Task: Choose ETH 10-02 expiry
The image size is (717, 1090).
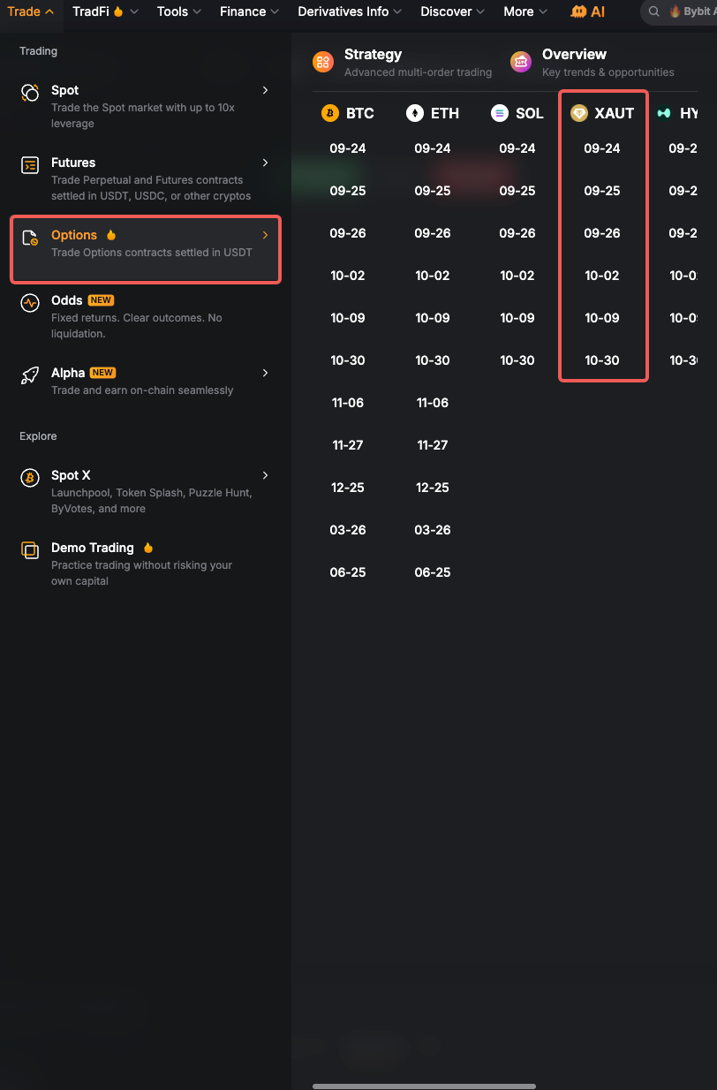Action: [x=433, y=276]
